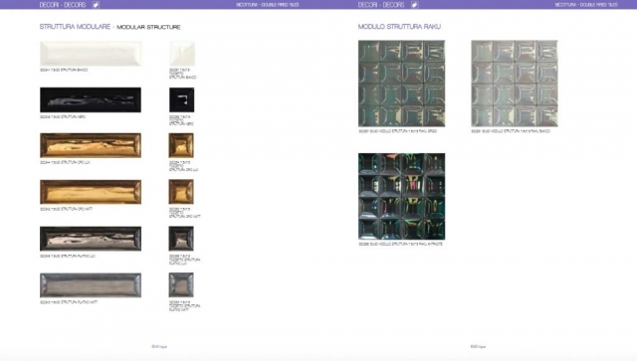This screenshot has height=361, width=637.
Task: Click the small Oro Lux square tile caption
Action: pos(183,166)
